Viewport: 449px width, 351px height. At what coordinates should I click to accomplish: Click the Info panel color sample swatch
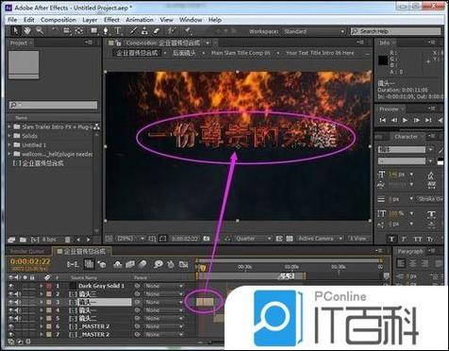click(383, 60)
